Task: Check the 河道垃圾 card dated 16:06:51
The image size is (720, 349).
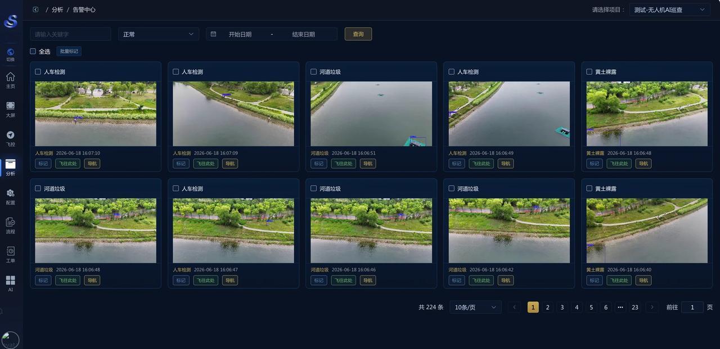Action: (313, 72)
